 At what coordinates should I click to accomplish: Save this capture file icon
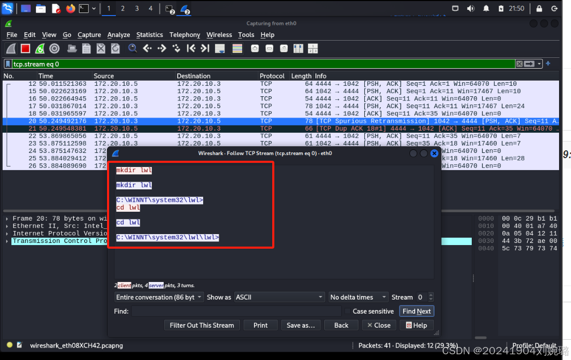pyautogui.click(x=86, y=48)
